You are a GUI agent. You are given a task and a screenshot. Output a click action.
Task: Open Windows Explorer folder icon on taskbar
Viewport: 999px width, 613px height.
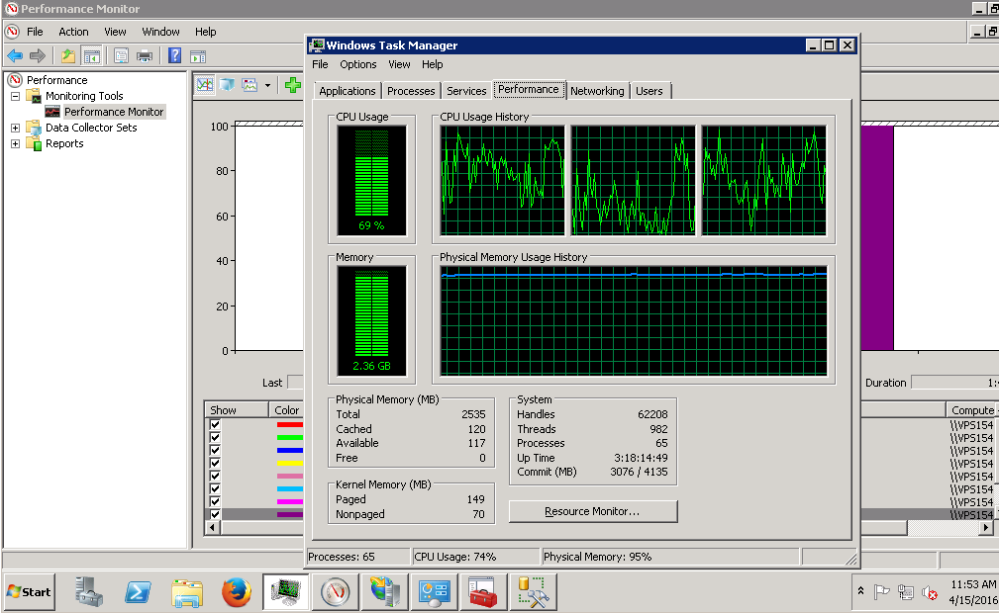coord(187,592)
